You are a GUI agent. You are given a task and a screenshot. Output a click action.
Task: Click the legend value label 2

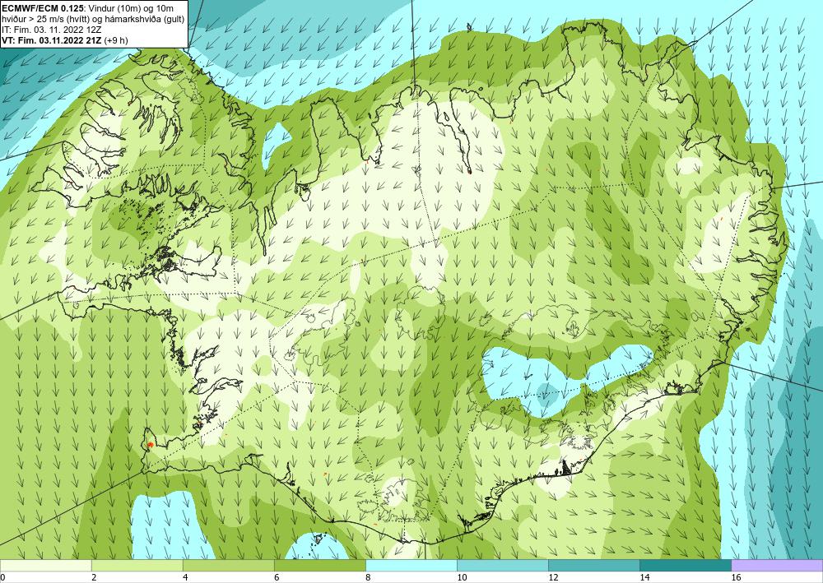pos(94,578)
